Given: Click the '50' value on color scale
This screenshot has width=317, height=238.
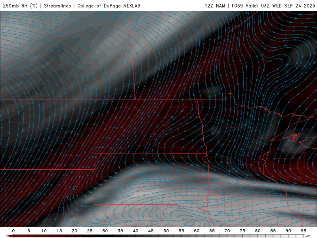Looking at the screenshot, I should (x=166, y=231).
